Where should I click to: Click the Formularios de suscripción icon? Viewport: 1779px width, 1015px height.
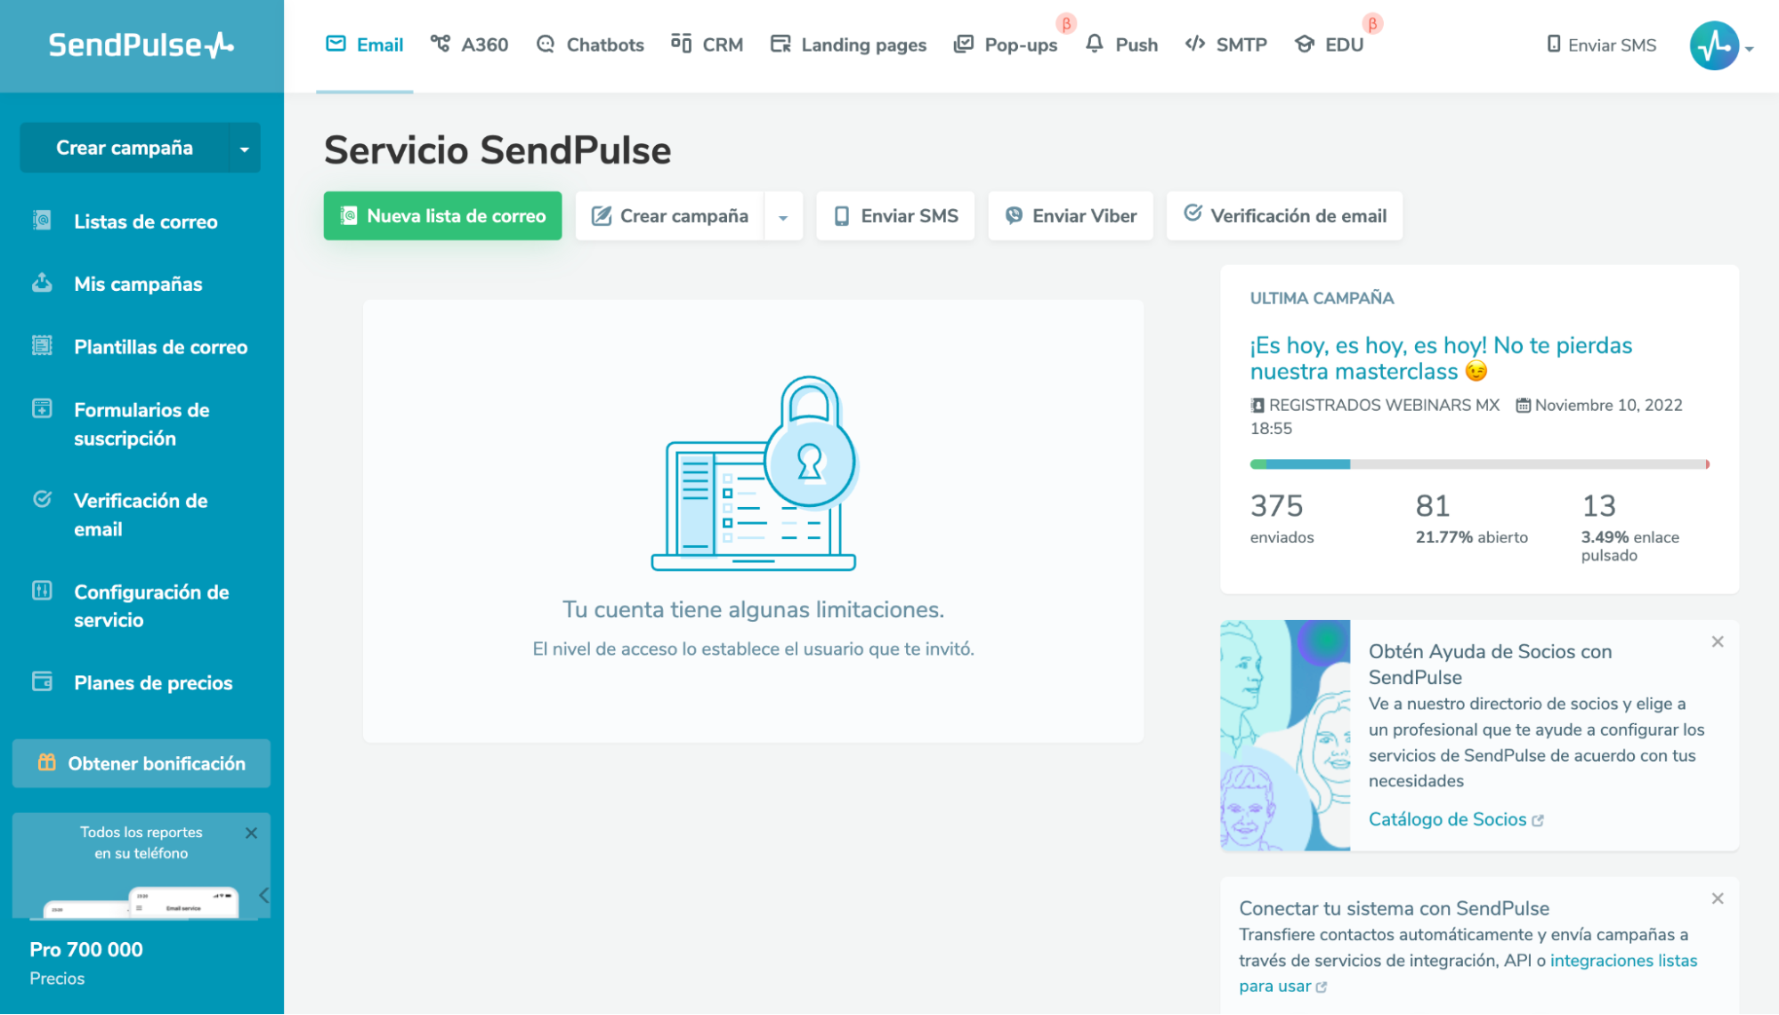click(42, 408)
